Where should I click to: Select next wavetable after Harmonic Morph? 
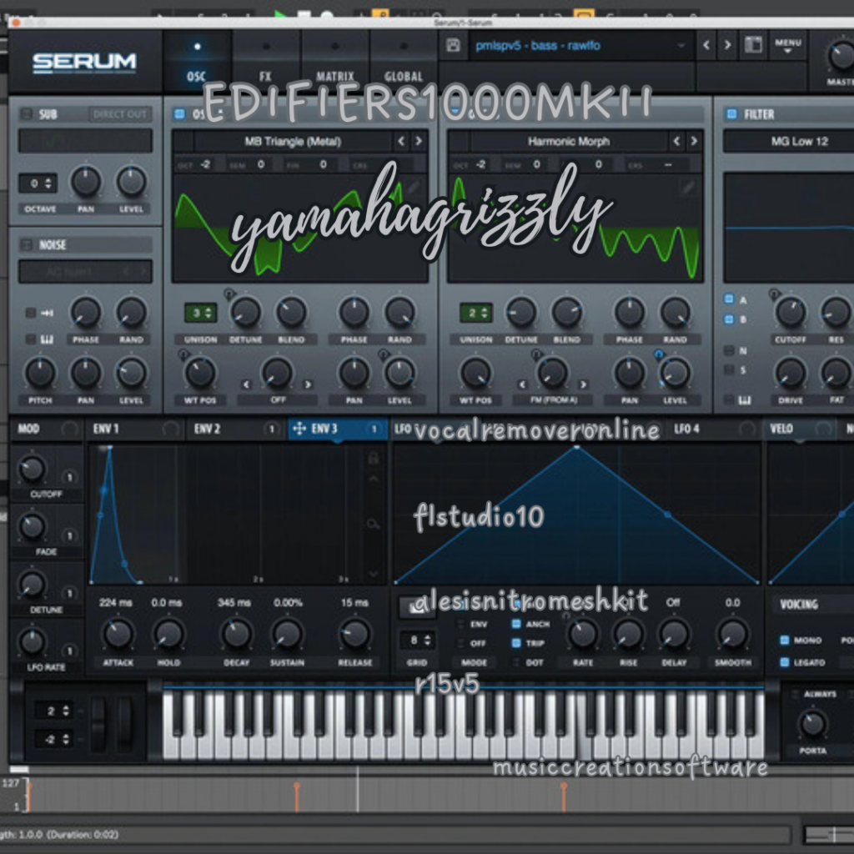click(695, 141)
